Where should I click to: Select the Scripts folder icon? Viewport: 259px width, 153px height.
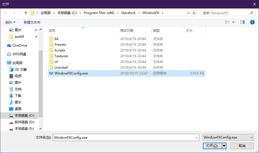[51, 50]
